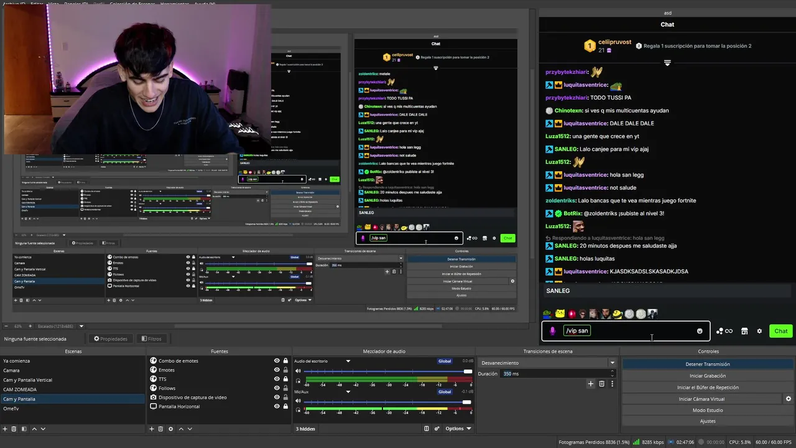Toggle Mic/Aux monitoring headphone icon
796x448 pixels.
(298, 411)
